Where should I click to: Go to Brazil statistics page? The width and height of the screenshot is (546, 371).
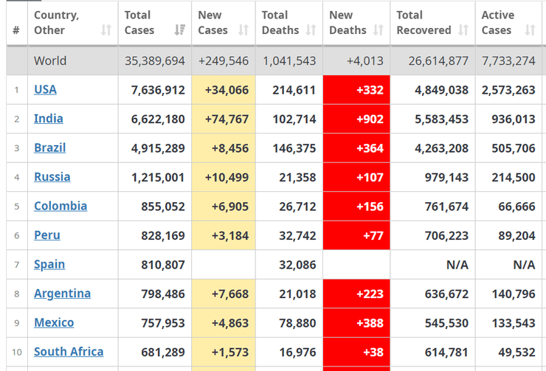50,148
